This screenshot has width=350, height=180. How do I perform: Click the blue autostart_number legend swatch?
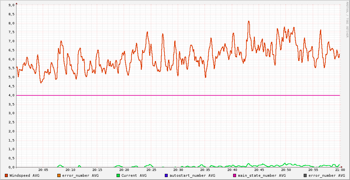166,175
